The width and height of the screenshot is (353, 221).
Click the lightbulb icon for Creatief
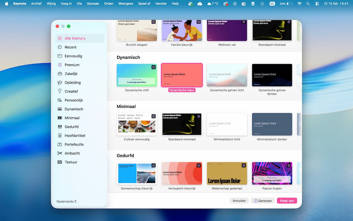pyautogui.click(x=60, y=91)
